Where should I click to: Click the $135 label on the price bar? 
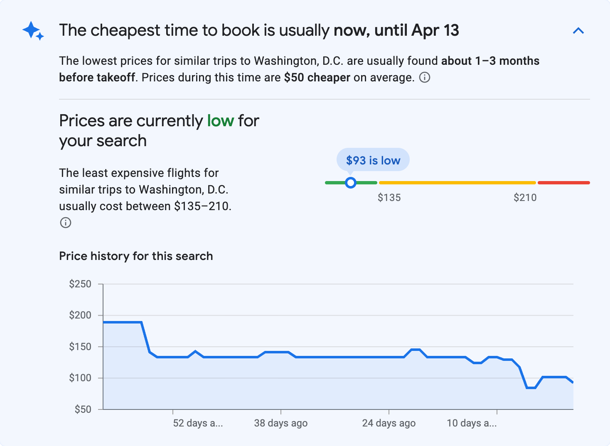pyautogui.click(x=390, y=198)
